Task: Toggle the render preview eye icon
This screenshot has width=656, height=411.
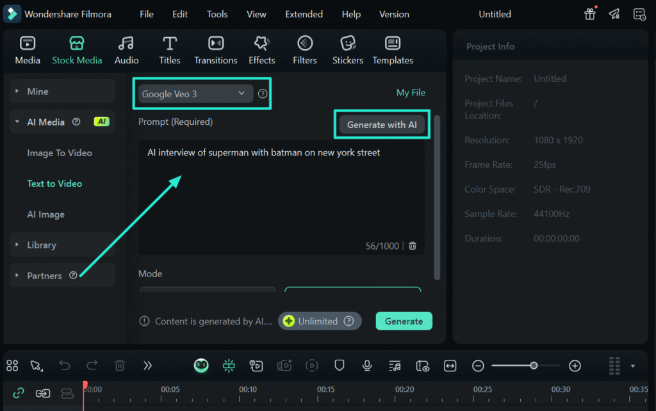Action: pyautogui.click(x=422, y=366)
